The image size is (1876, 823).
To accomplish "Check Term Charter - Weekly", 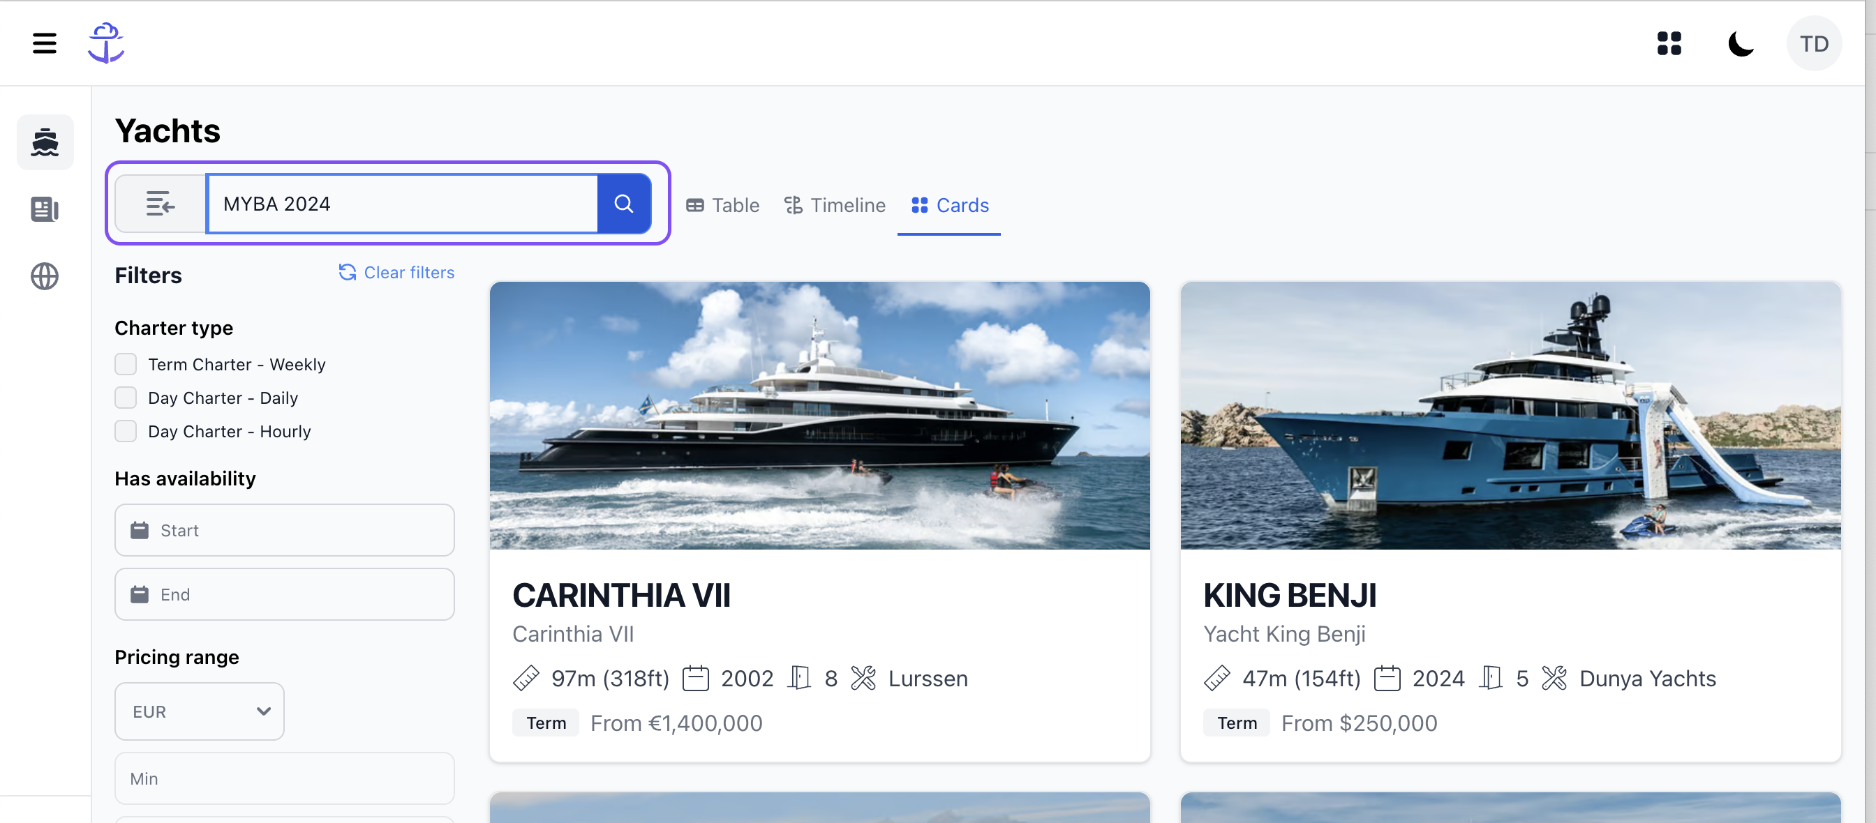I will click(x=126, y=364).
